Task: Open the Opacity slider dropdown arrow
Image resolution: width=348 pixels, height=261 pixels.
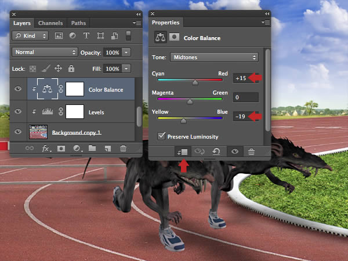Action: [126, 52]
